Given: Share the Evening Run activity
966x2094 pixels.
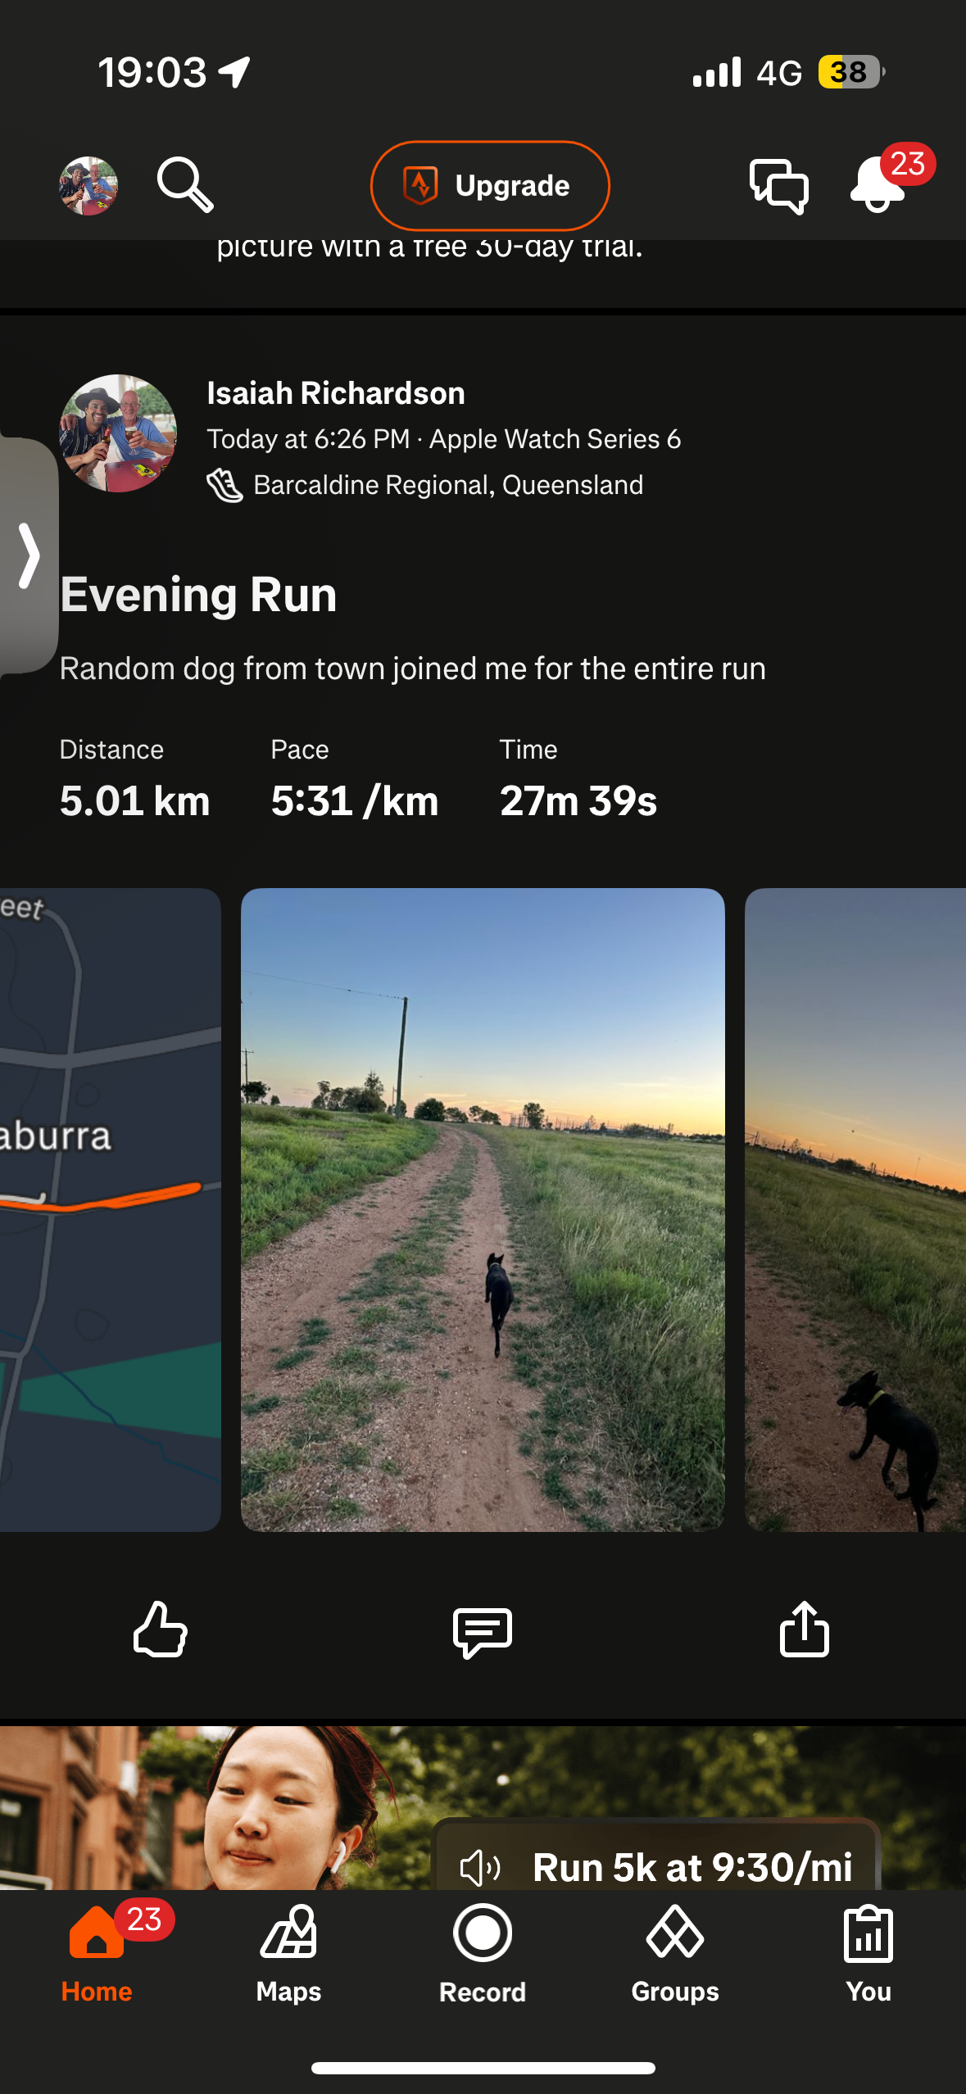Looking at the screenshot, I should click(x=804, y=1629).
